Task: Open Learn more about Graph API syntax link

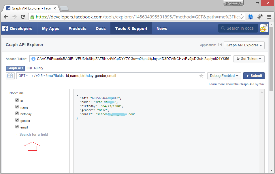Action: point(236,84)
